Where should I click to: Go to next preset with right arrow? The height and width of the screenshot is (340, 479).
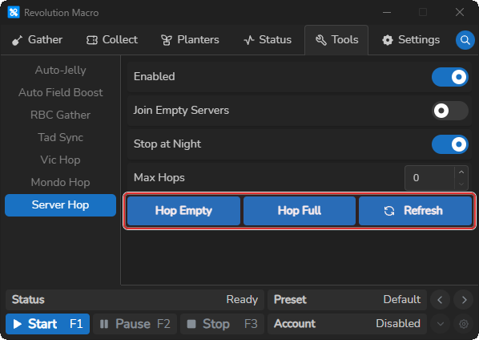click(464, 300)
